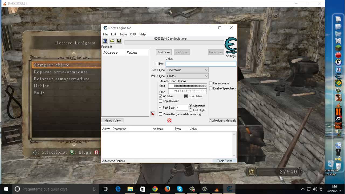Open the D3D menu
This screenshot has width=345, height=194.
click(133, 34)
